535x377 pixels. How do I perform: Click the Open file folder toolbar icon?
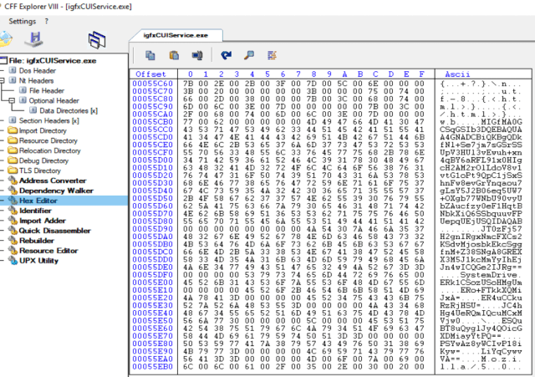[6, 39]
